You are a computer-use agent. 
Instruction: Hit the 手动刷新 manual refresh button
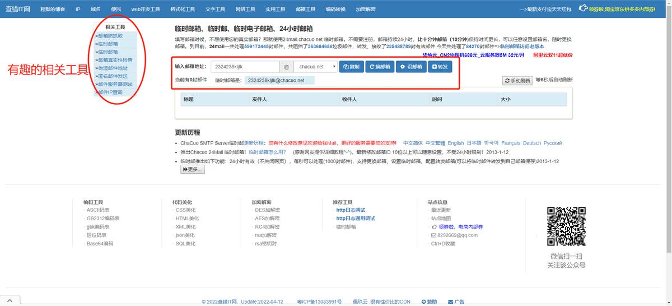click(517, 81)
